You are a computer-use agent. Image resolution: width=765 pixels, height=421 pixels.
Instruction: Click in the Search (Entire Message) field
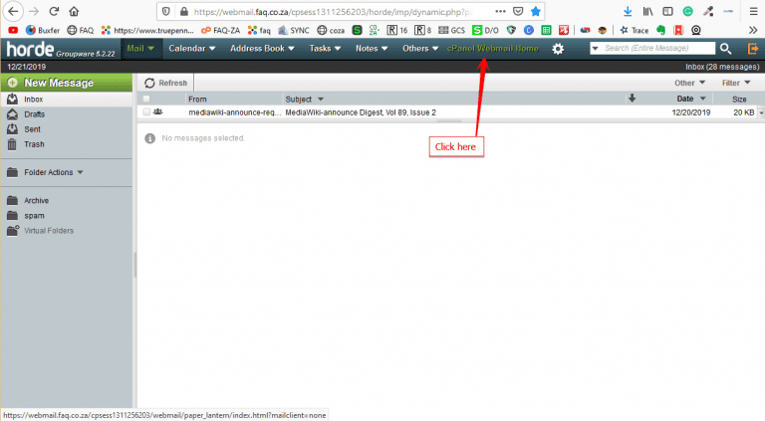coord(657,48)
